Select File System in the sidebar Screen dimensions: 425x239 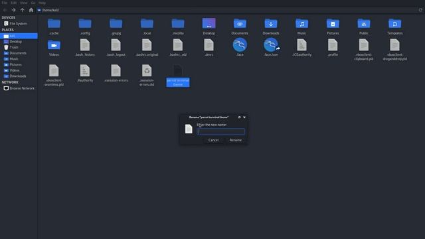[x=19, y=24]
